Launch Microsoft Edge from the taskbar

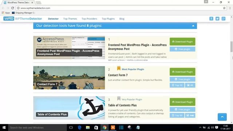click(x=79, y=128)
